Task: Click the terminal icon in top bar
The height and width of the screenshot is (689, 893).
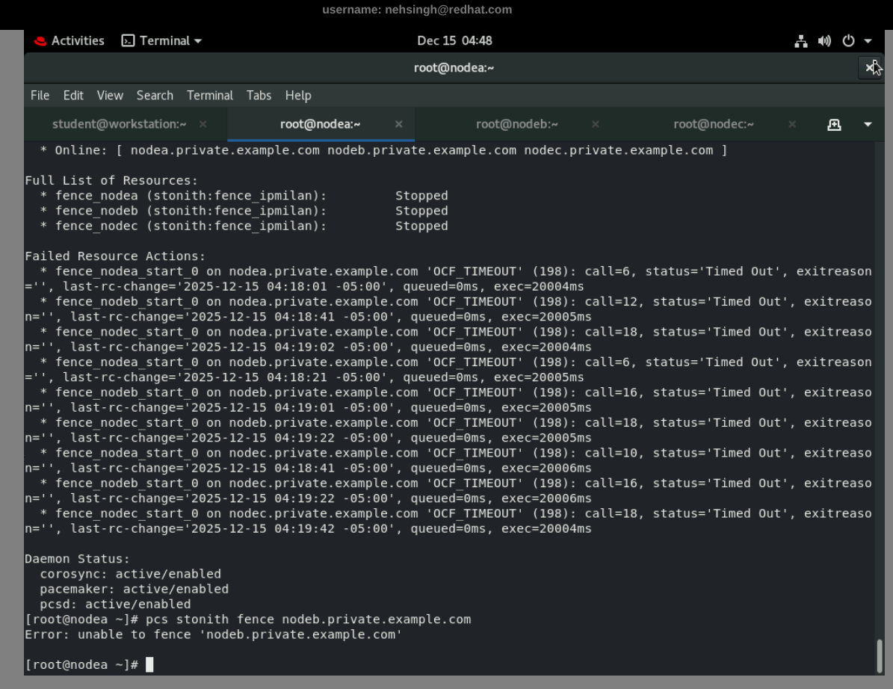Action: pyautogui.click(x=128, y=41)
